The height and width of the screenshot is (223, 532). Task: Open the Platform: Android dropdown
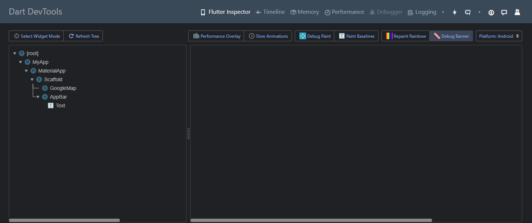pos(499,36)
